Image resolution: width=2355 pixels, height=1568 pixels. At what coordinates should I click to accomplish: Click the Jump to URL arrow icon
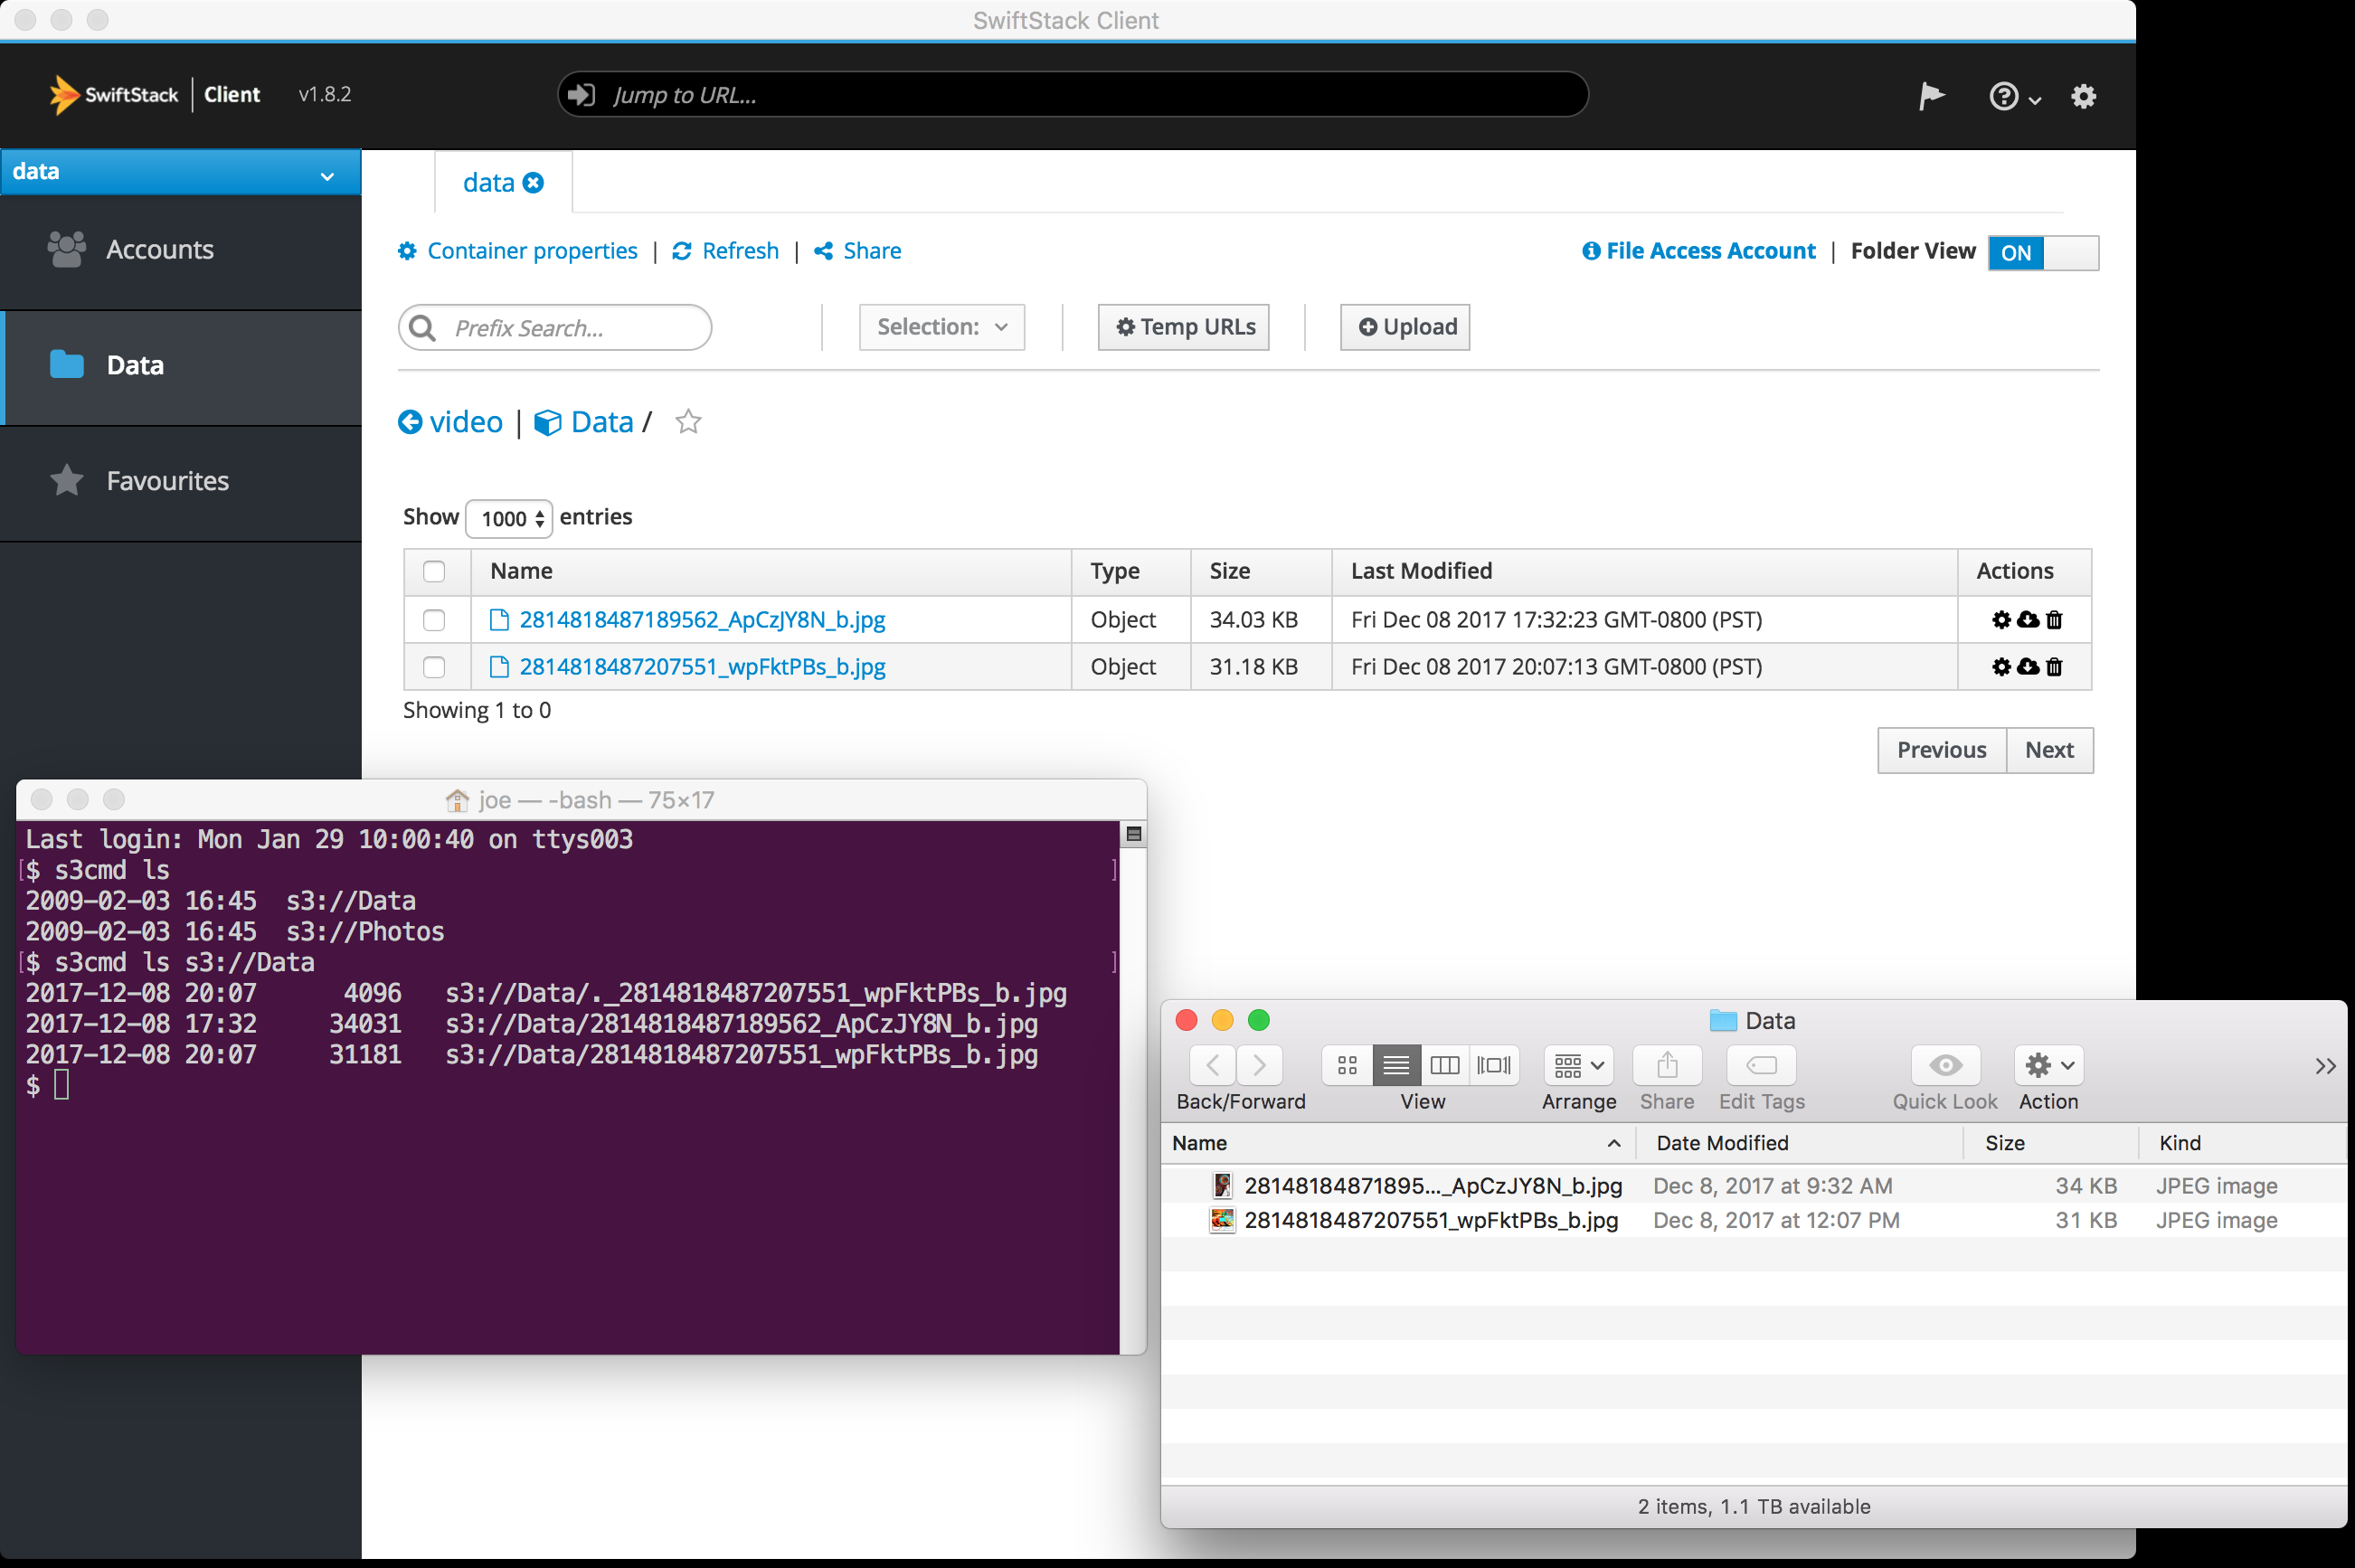581,95
